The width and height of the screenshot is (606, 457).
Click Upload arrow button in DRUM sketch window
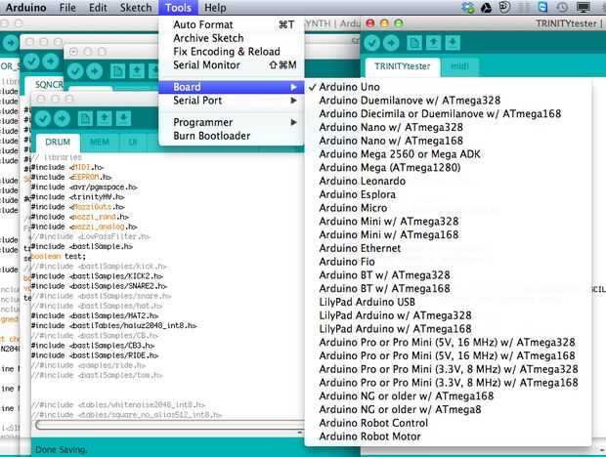click(62, 118)
